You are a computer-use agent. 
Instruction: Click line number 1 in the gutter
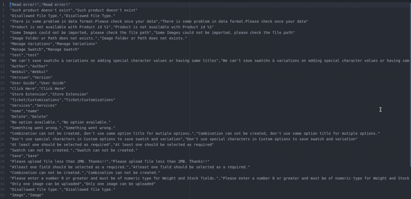[x=3, y=5]
